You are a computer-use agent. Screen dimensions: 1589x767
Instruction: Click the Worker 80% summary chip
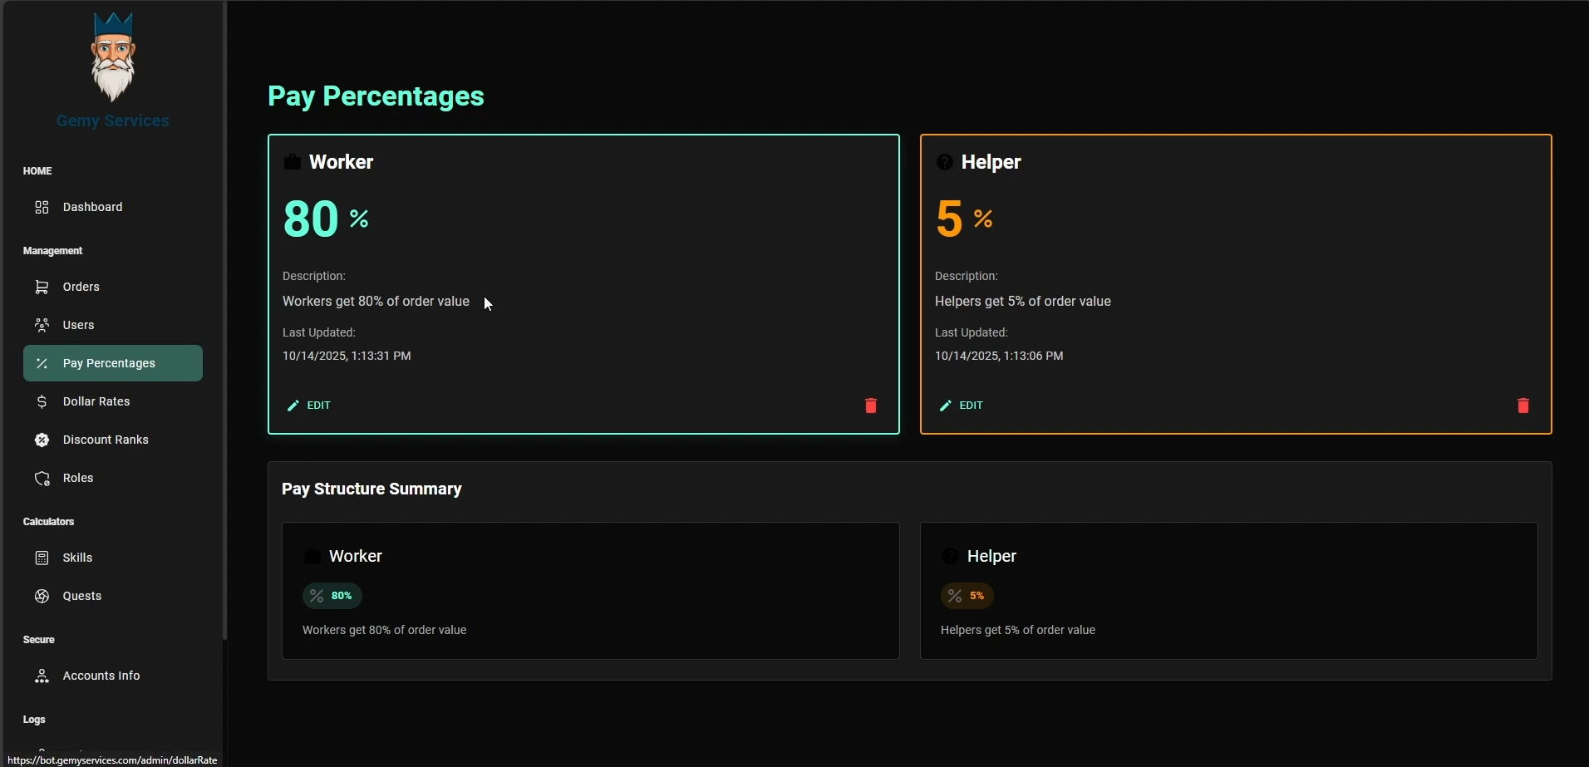332,596
